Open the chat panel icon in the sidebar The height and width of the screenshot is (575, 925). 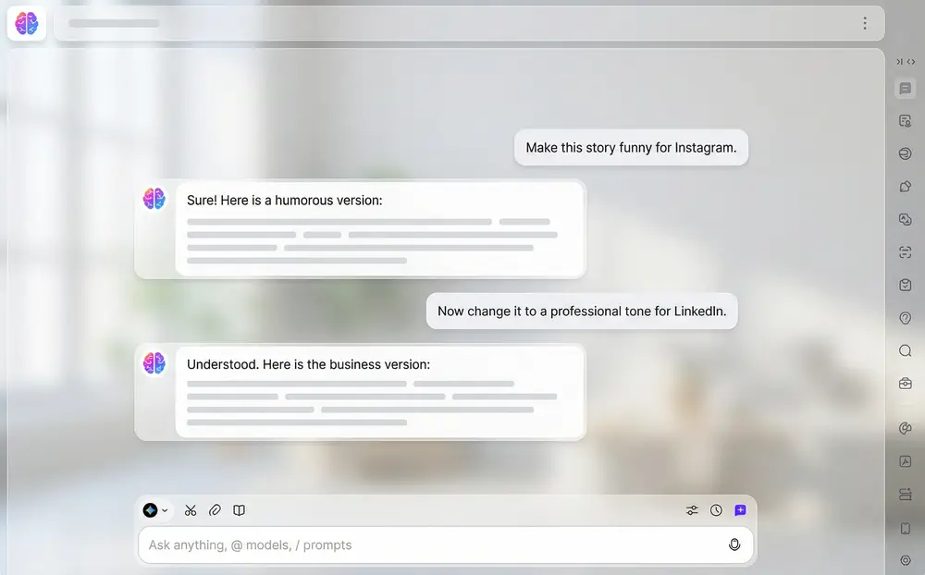click(x=905, y=89)
